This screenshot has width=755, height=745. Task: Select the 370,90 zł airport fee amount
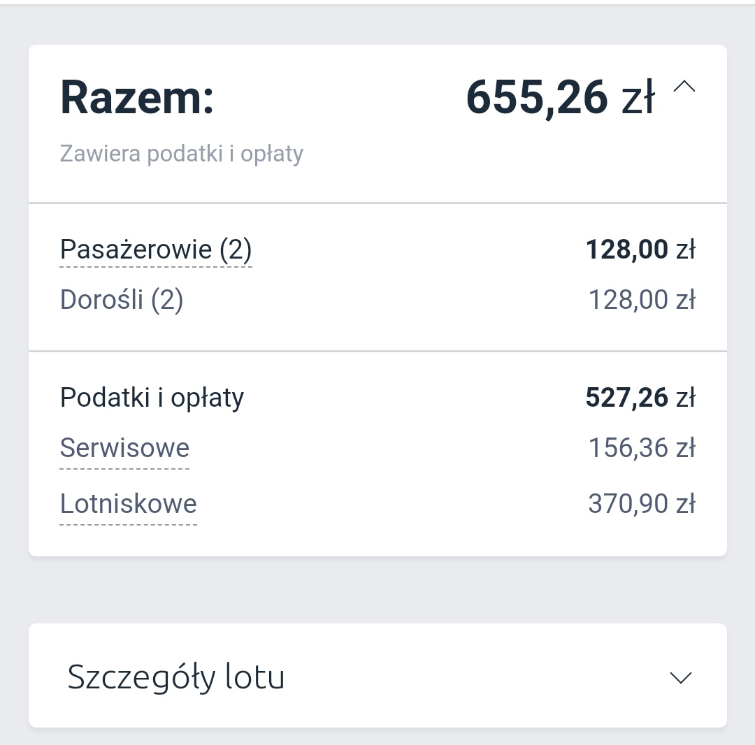(642, 504)
